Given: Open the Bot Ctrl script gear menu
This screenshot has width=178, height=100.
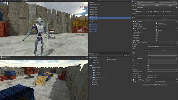Looking at the screenshot, I should click(177, 29).
